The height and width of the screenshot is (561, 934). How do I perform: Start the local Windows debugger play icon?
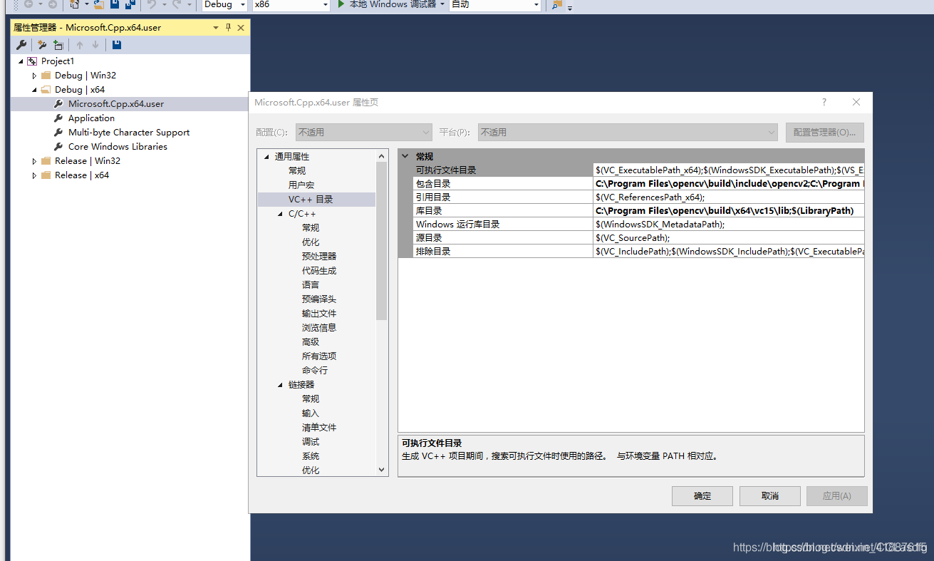[x=341, y=4]
